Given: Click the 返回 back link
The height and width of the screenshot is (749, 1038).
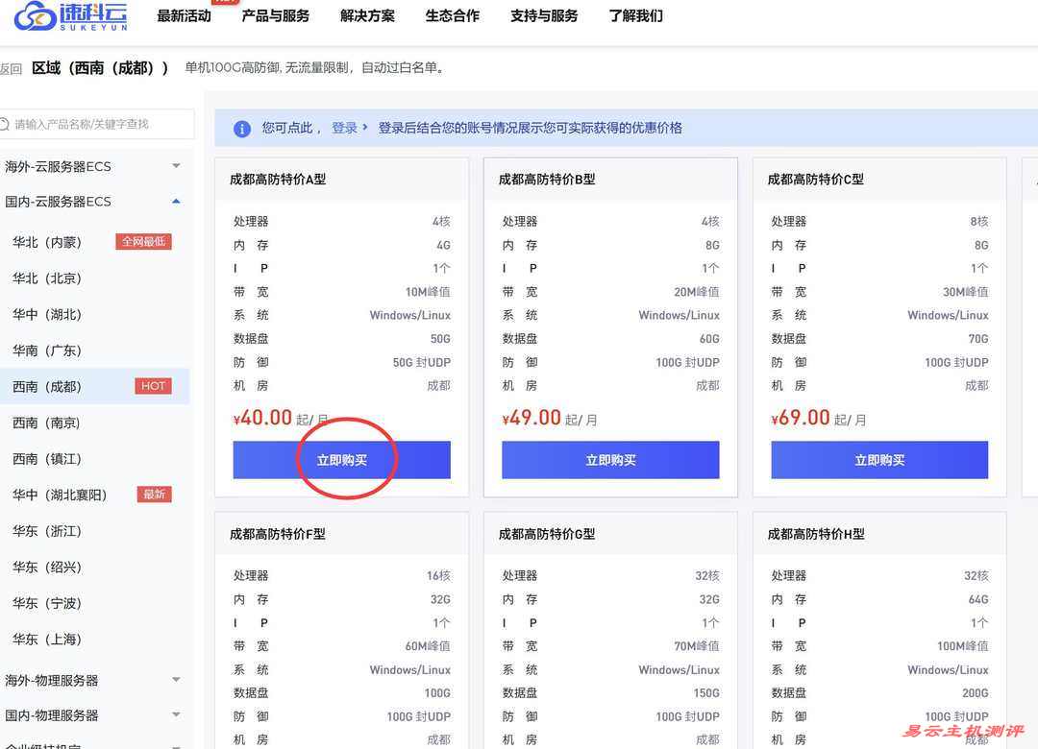Looking at the screenshot, I should 11,69.
